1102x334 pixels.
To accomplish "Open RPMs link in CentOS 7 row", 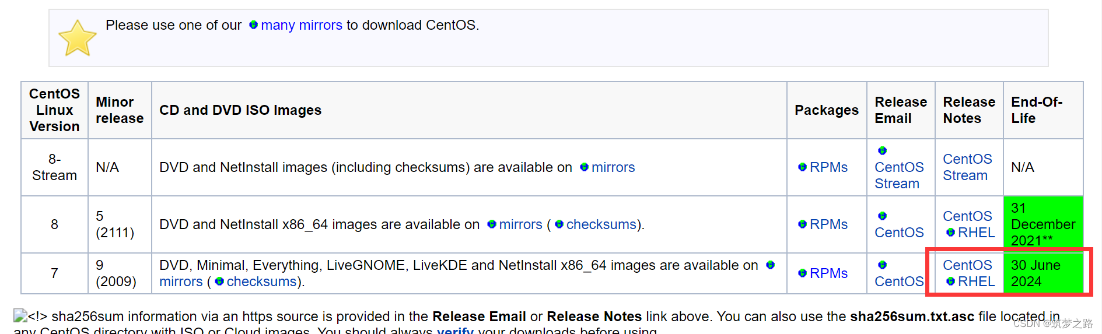I will pyautogui.click(x=828, y=273).
